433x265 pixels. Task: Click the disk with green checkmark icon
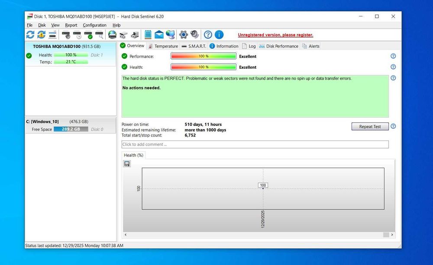click(x=88, y=35)
